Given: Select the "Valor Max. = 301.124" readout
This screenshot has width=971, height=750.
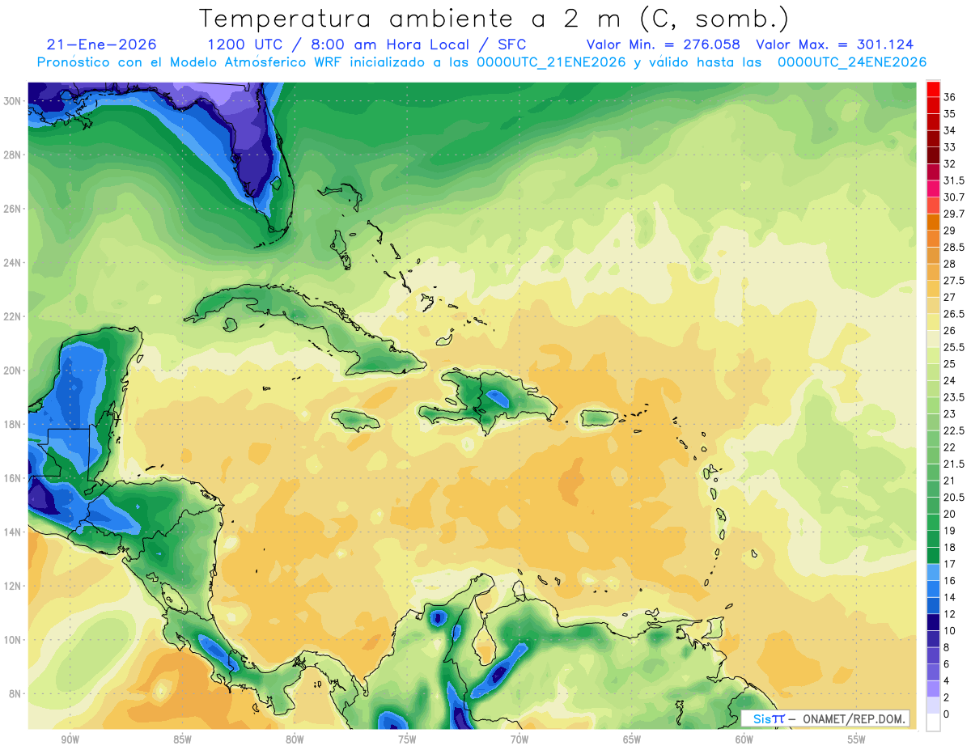Looking at the screenshot, I should pyautogui.click(x=835, y=44).
